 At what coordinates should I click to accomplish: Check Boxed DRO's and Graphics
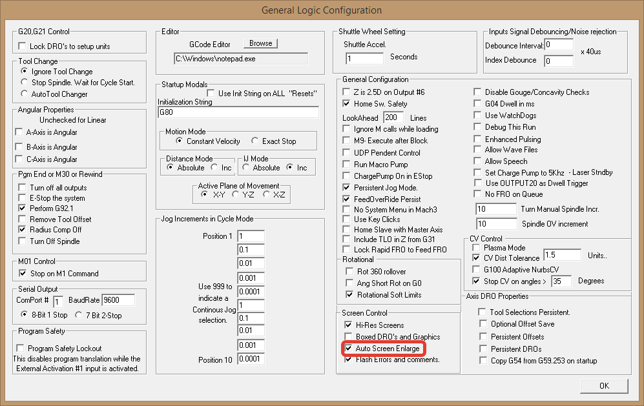click(349, 337)
